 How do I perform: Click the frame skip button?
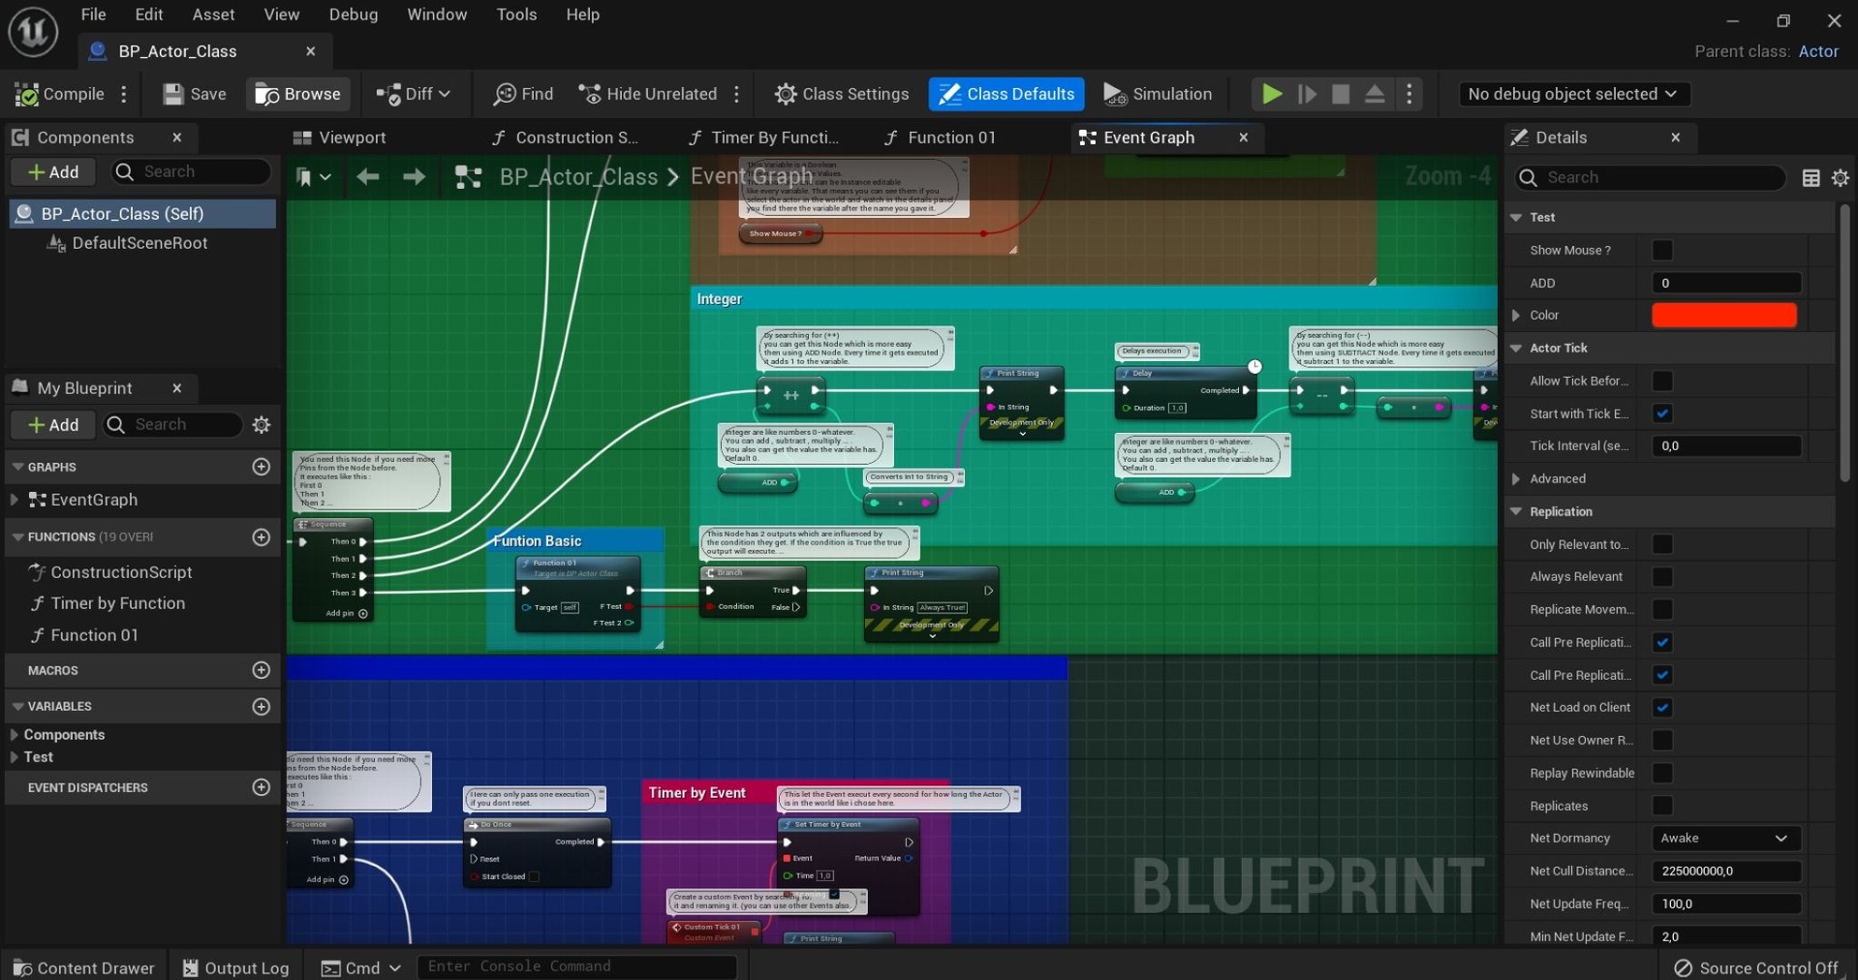tap(1307, 94)
